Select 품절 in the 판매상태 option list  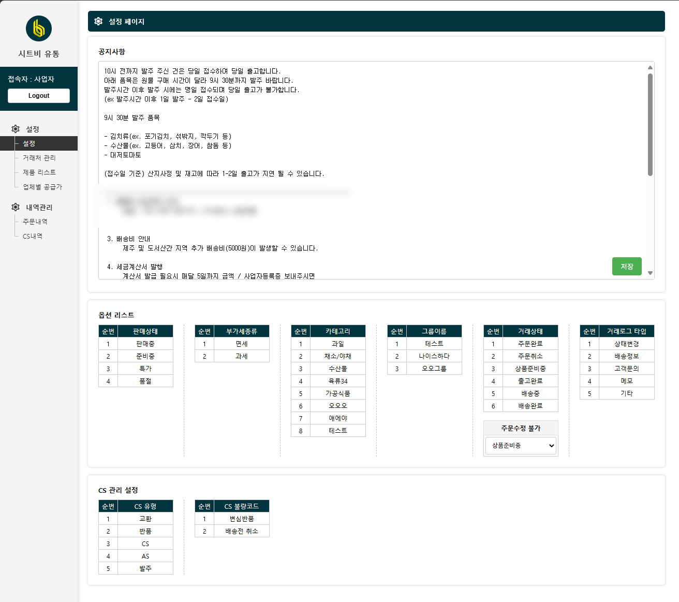(x=145, y=381)
